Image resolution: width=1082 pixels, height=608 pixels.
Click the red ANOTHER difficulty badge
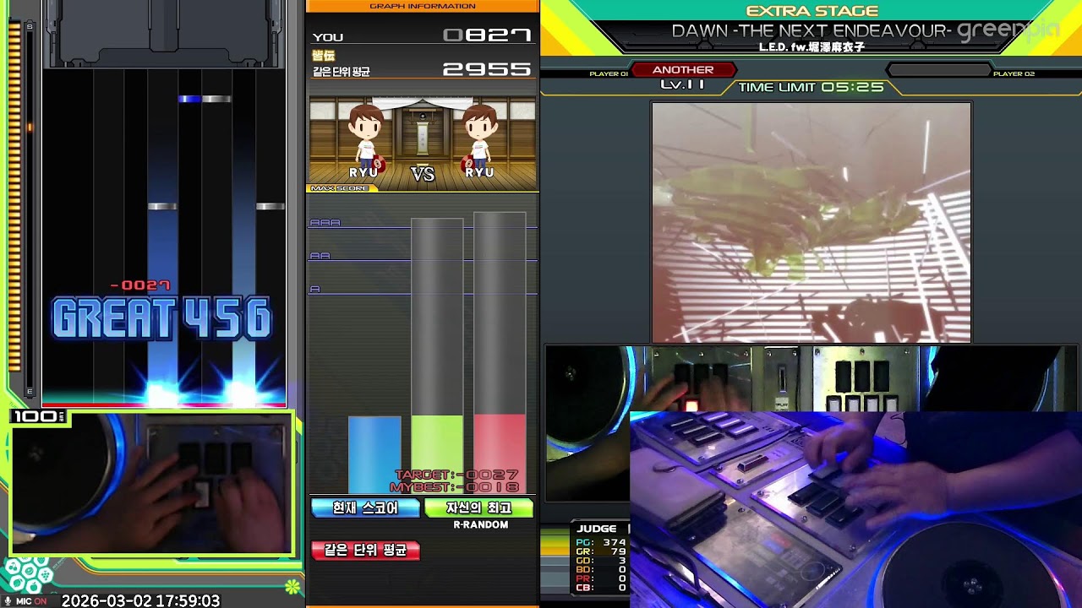pos(683,70)
